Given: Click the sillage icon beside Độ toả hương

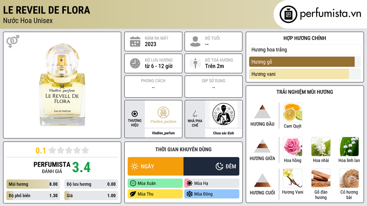Looking at the screenshot, I should coord(195,63).
